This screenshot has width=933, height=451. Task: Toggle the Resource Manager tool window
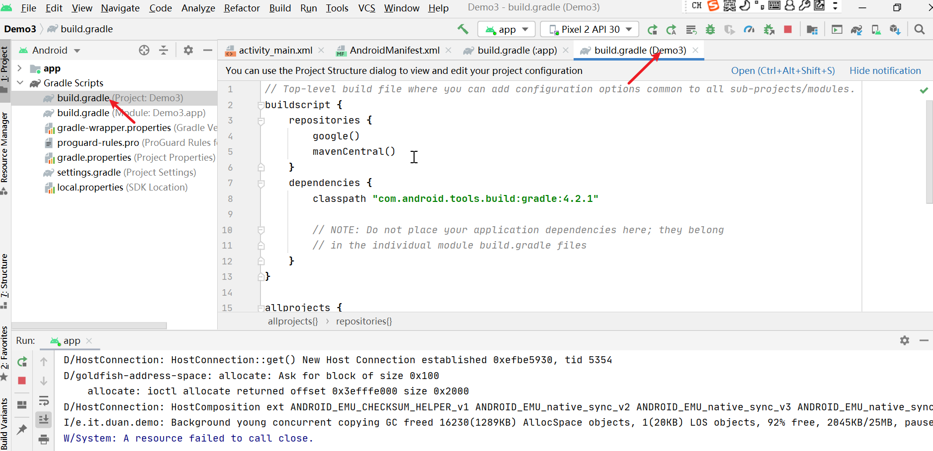point(4,153)
